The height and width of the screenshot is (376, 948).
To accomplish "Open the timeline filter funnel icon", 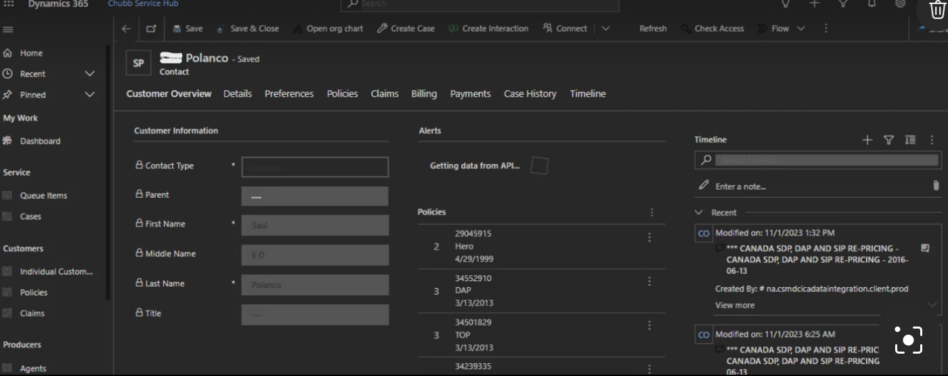I will 889,140.
